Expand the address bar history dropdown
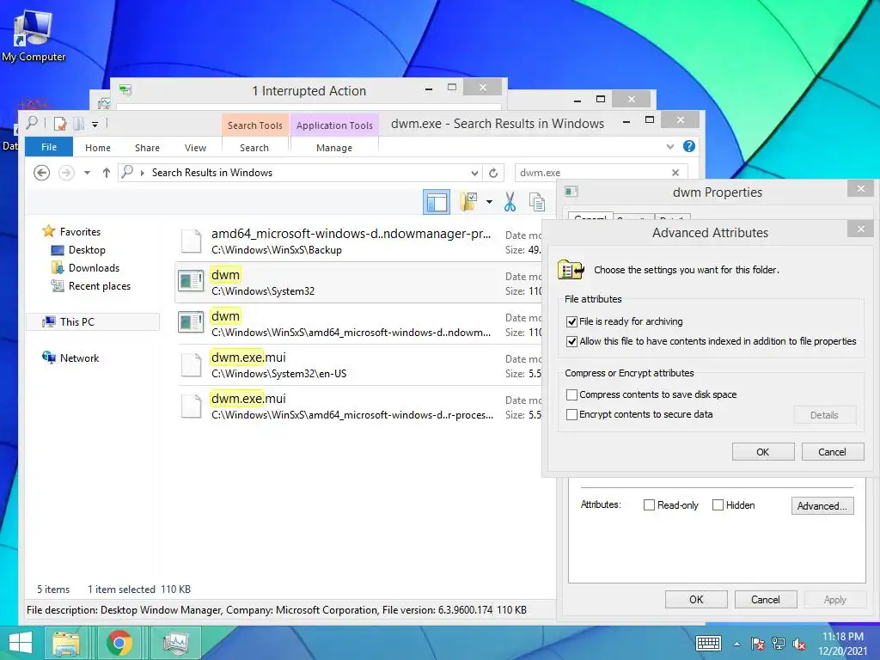The height and width of the screenshot is (660, 880). pos(474,173)
